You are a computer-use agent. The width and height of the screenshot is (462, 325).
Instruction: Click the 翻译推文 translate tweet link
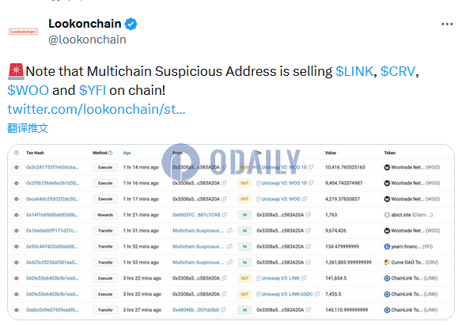pyautogui.click(x=28, y=128)
